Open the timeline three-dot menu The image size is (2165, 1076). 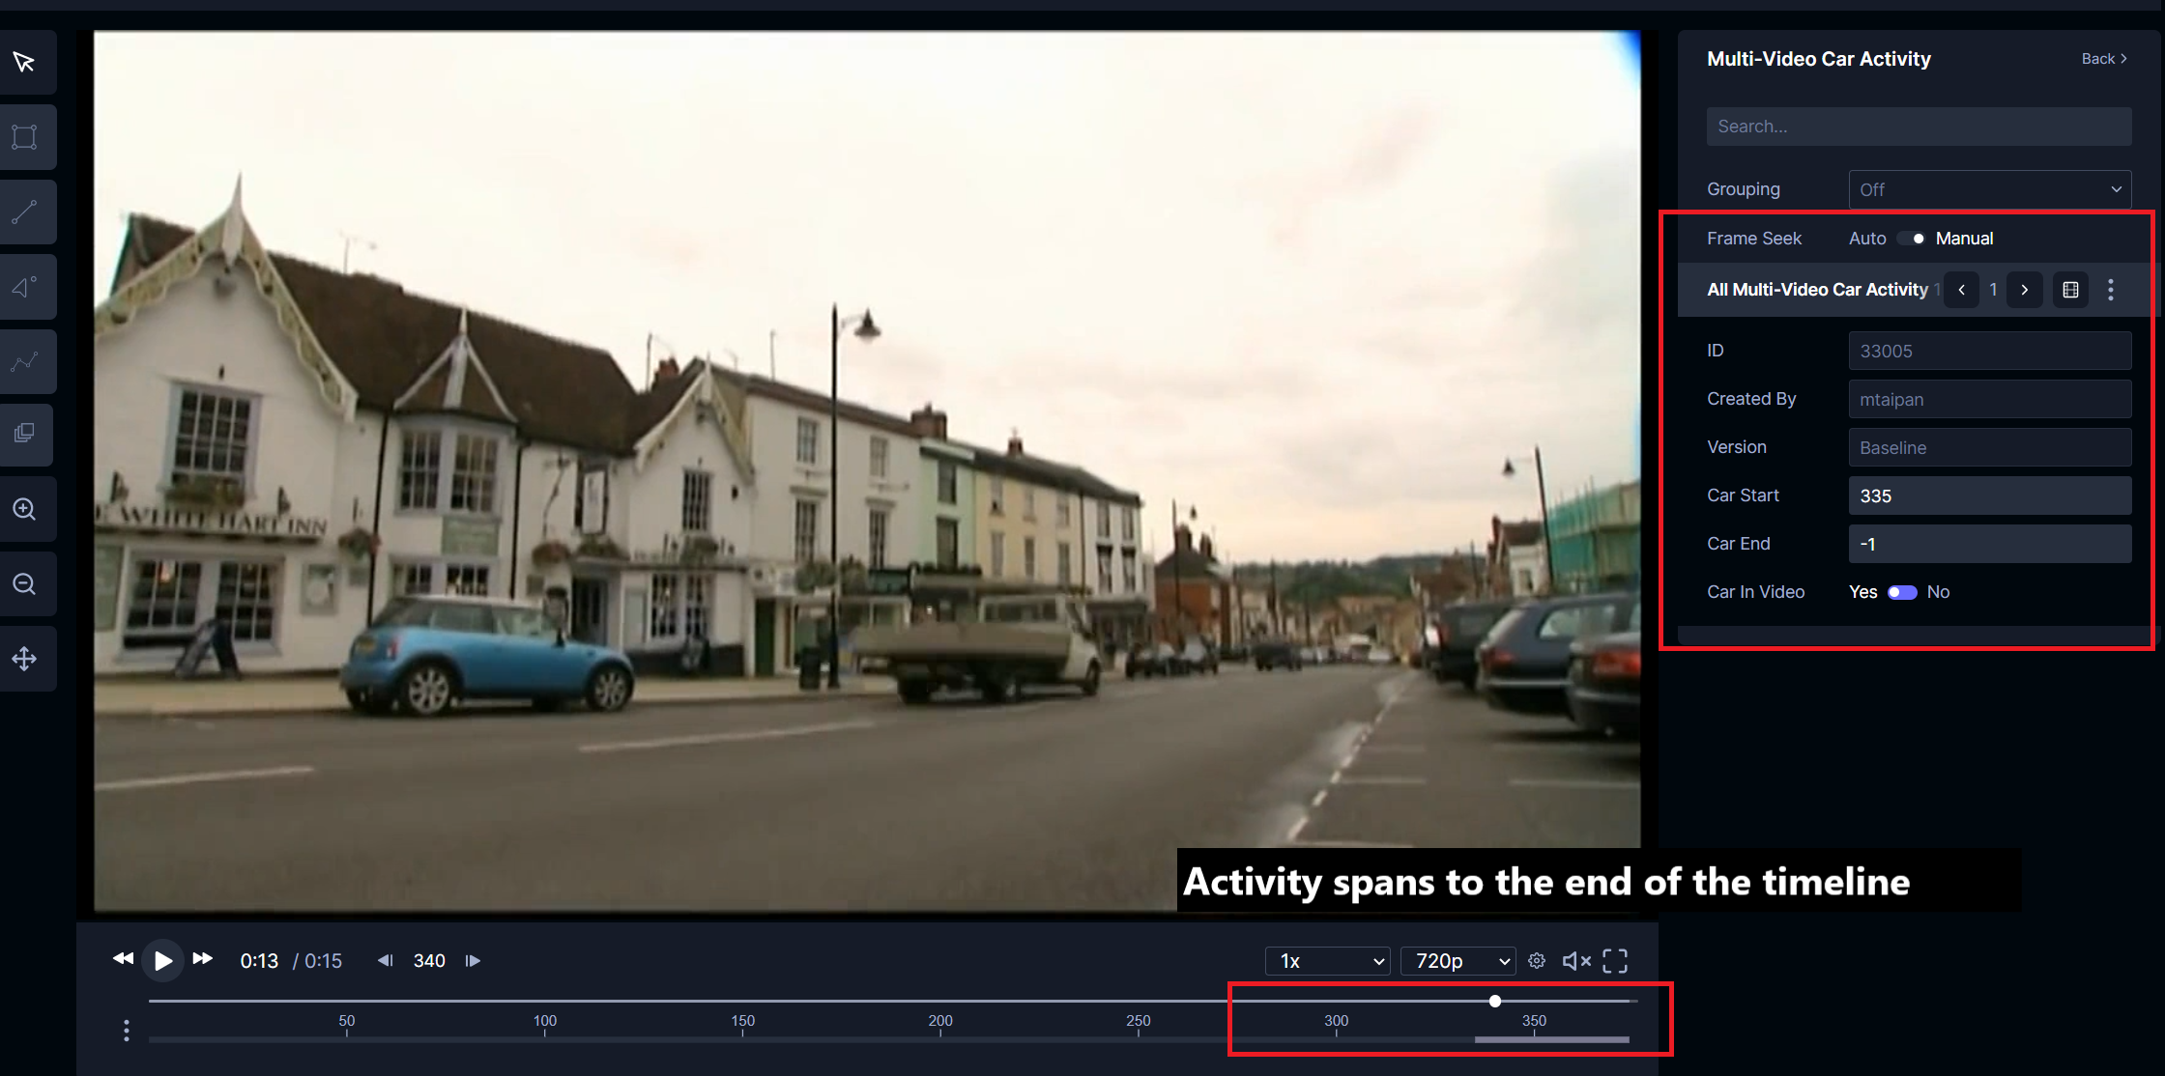coord(127,1031)
